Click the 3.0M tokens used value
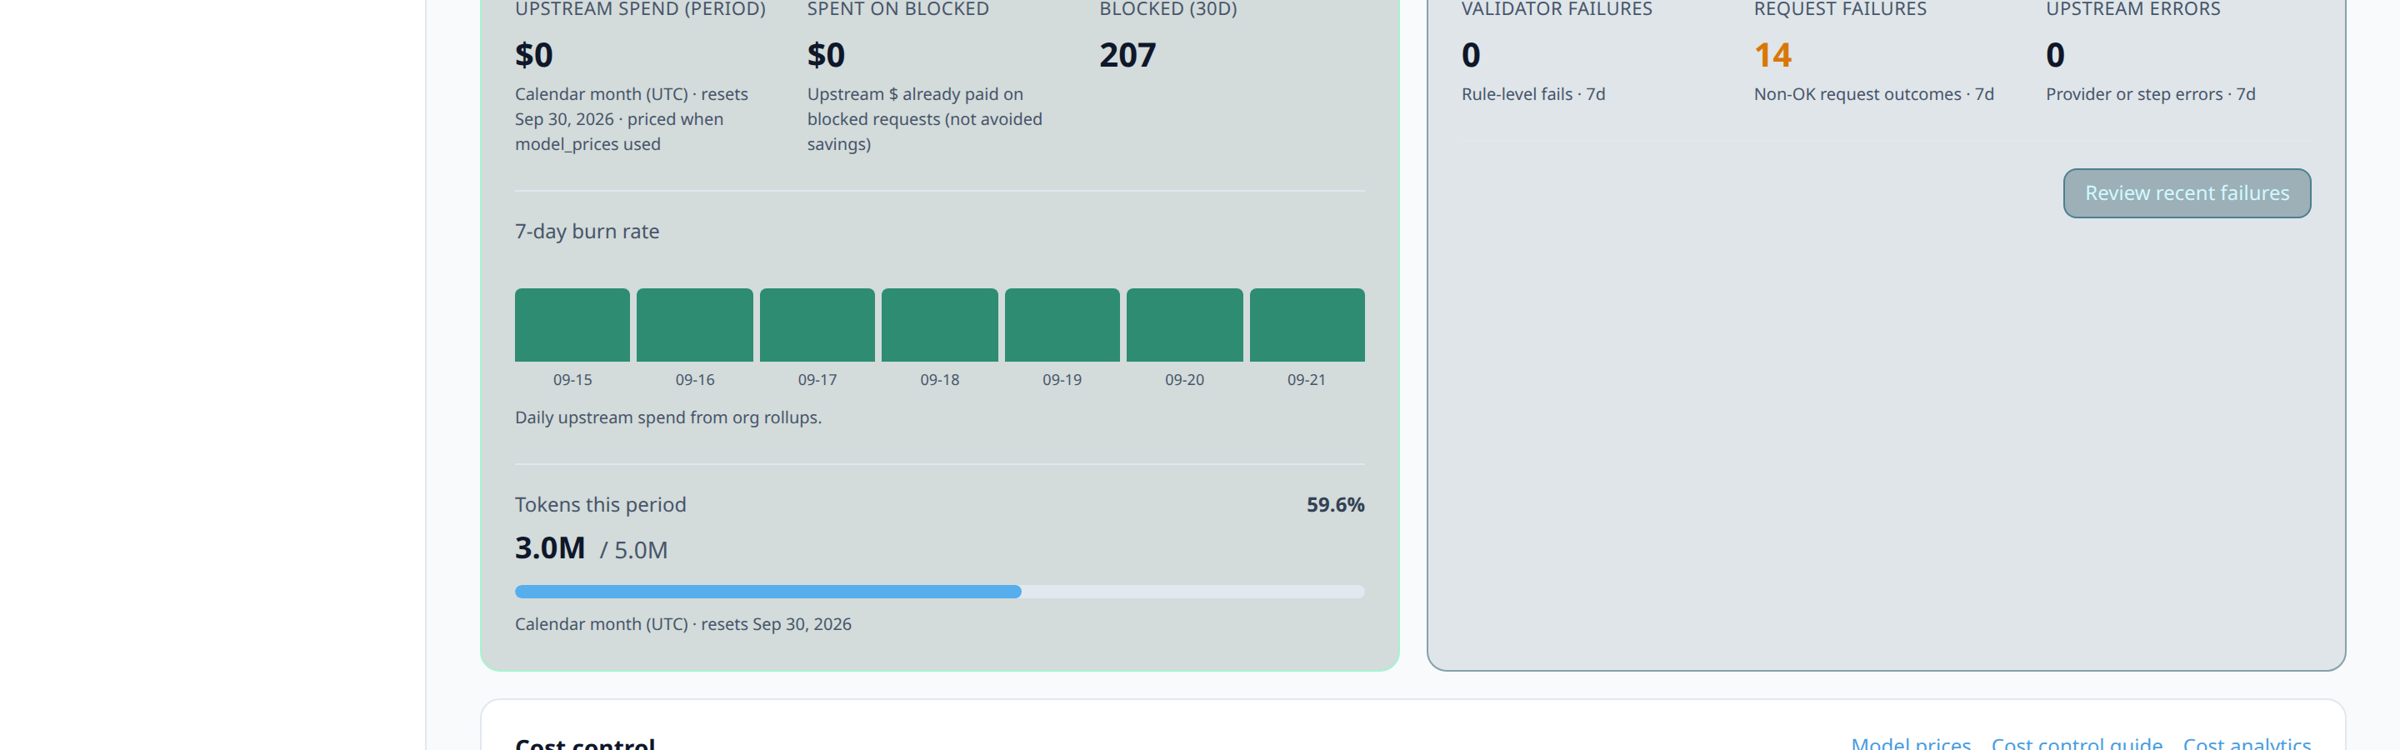Screen dimensions: 2400x750 pyautogui.click(x=550, y=547)
